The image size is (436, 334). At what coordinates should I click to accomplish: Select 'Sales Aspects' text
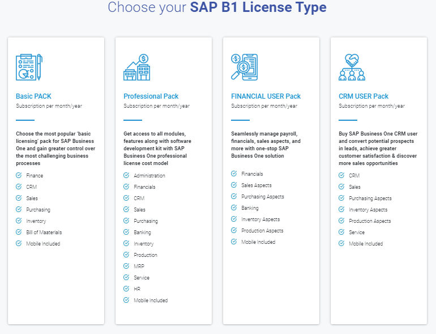point(257,185)
